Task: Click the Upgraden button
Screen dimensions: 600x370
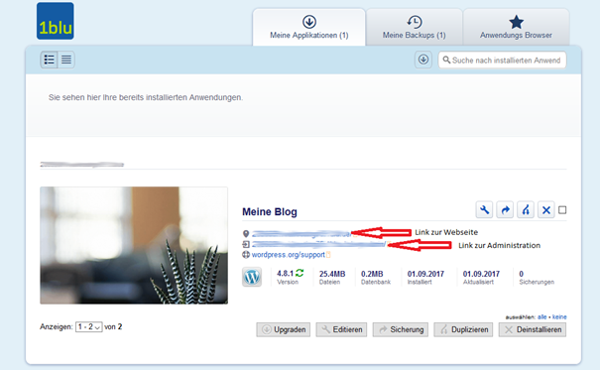Action: 284,329
